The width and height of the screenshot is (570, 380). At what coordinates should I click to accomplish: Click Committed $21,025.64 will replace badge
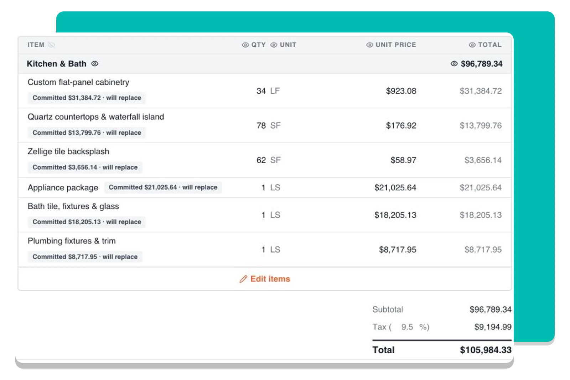click(163, 188)
